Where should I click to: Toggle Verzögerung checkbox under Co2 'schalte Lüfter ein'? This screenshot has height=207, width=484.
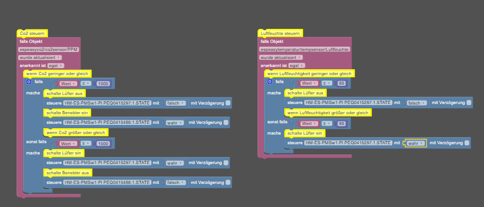click(x=226, y=162)
